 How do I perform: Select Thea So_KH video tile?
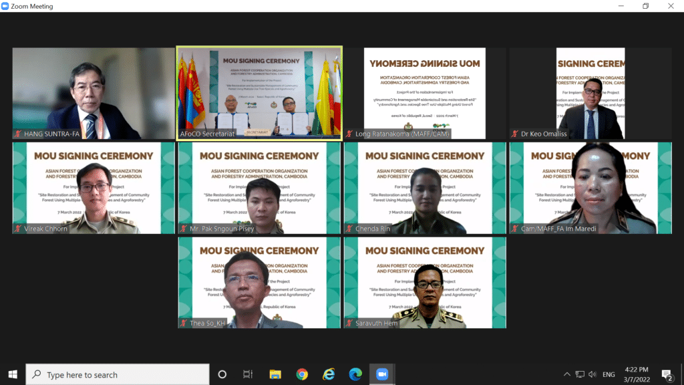(x=259, y=283)
